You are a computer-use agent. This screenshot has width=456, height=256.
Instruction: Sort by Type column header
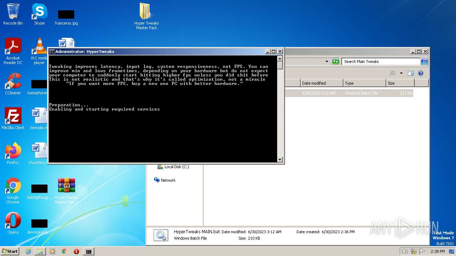point(365,83)
